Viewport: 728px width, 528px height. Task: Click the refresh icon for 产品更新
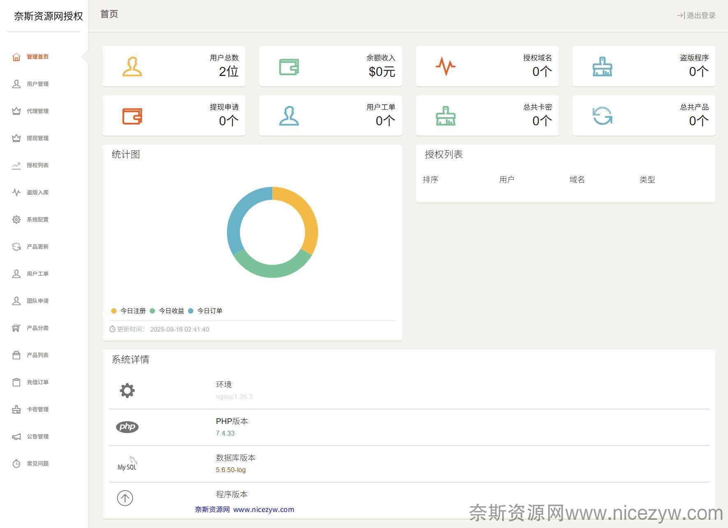click(x=16, y=247)
